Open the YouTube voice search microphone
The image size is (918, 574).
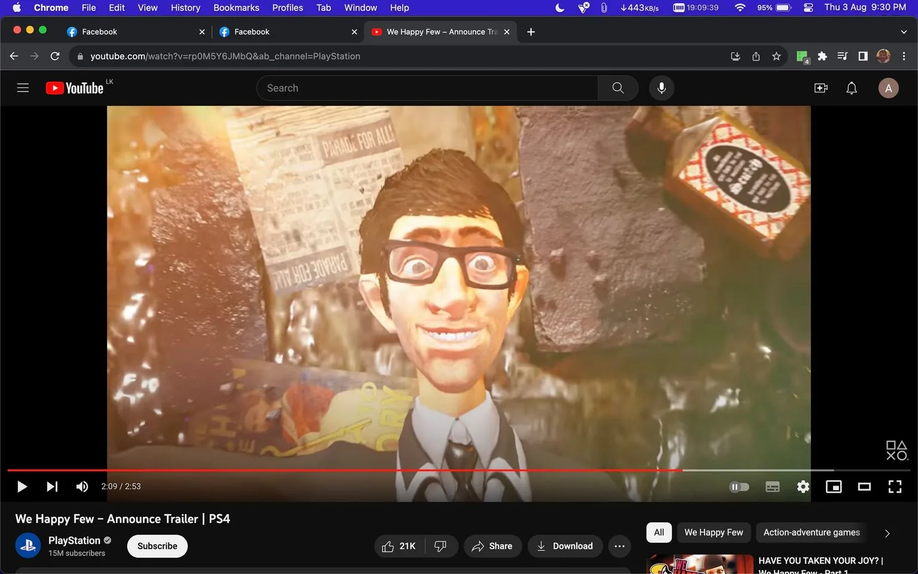pyautogui.click(x=661, y=87)
